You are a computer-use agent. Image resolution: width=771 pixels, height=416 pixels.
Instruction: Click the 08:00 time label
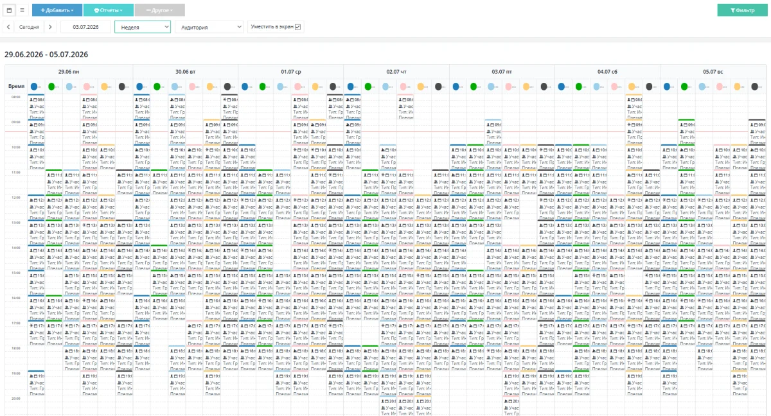(15, 97)
